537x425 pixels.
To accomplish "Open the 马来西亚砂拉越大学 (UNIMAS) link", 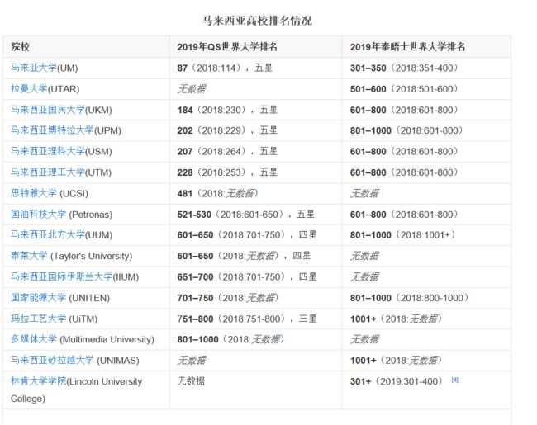I will [52, 360].
